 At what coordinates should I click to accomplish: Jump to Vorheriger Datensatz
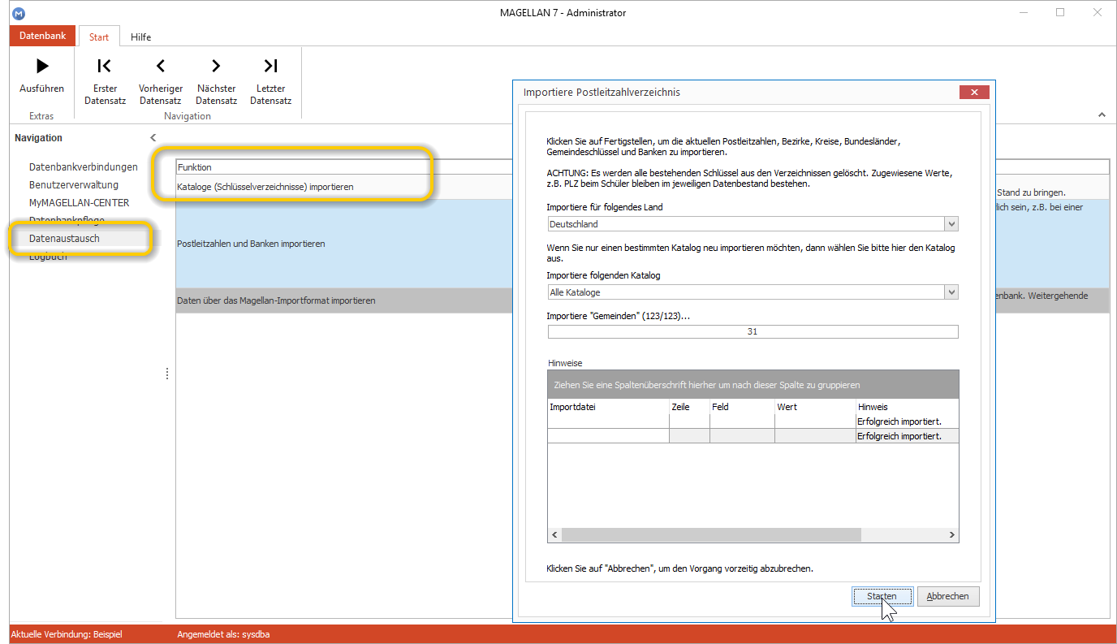[x=160, y=80]
